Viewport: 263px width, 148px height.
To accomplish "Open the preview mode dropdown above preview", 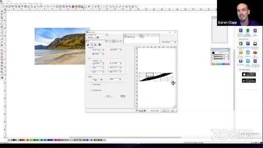I will pyautogui.click(x=169, y=42).
